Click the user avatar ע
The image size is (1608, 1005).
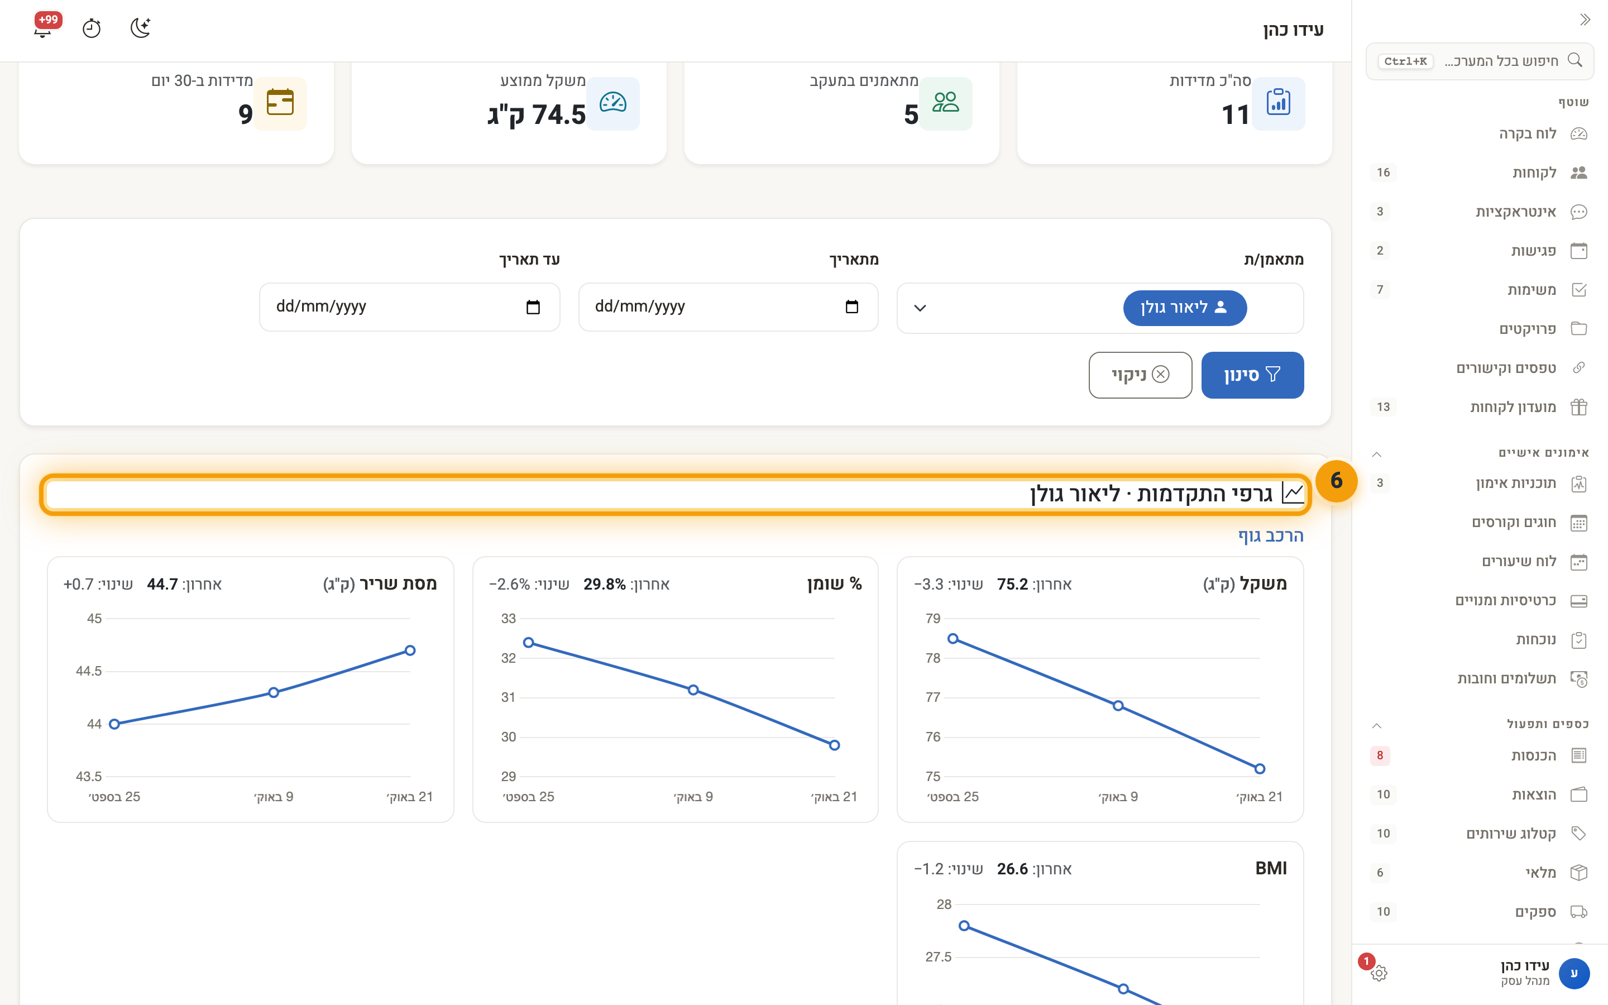pos(1573,973)
